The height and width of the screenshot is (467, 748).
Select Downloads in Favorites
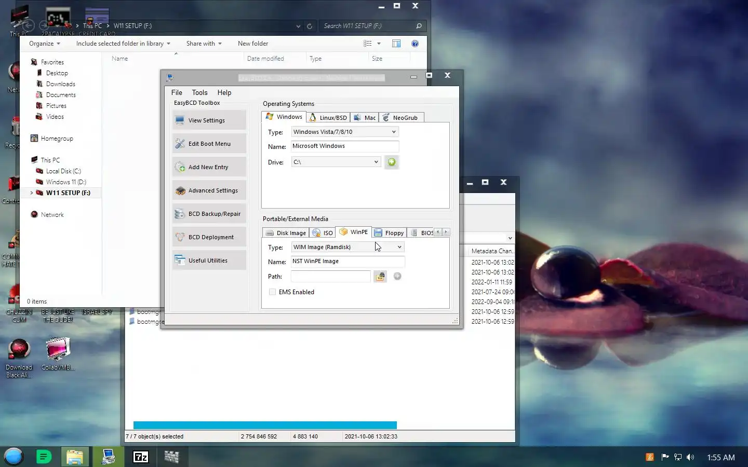(x=60, y=84)
